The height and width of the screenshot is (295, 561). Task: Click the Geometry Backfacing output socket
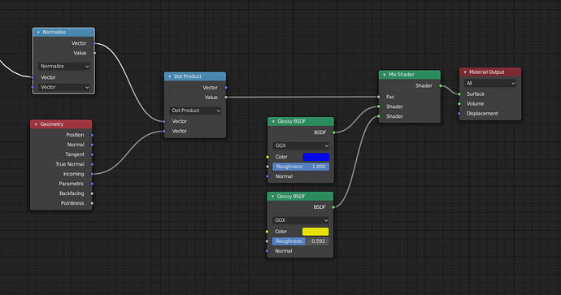(92, 193)
